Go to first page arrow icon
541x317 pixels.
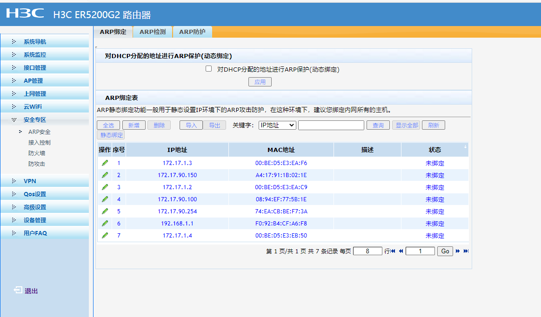click(x=393, y=251)
